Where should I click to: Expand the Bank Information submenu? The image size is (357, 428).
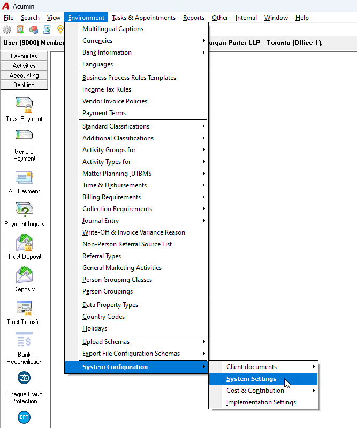point(136,52)
